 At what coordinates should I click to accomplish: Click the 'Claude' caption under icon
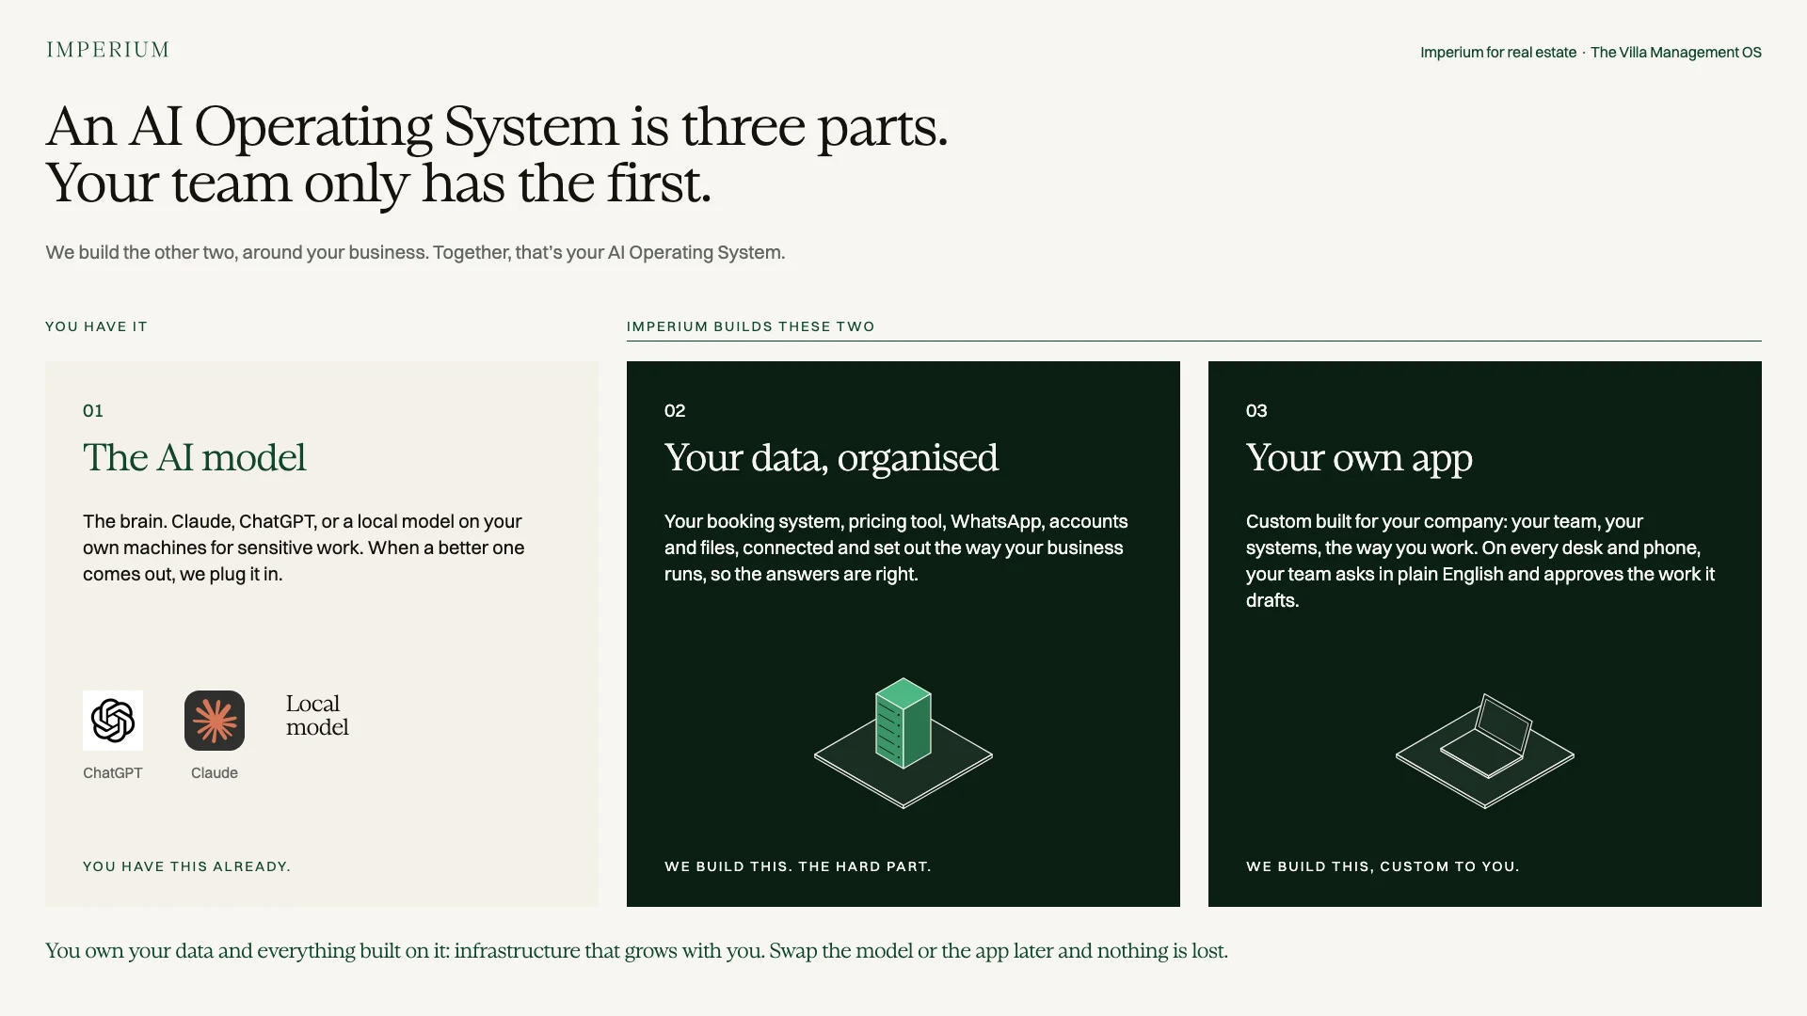(x=215, y=773)
